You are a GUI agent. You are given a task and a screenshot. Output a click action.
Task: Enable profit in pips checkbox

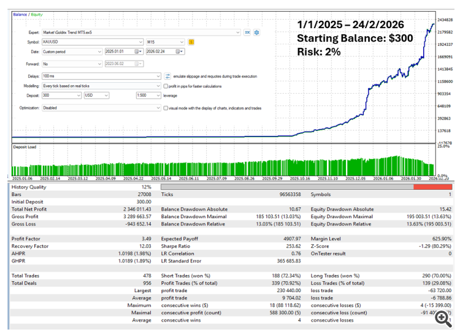166,86
